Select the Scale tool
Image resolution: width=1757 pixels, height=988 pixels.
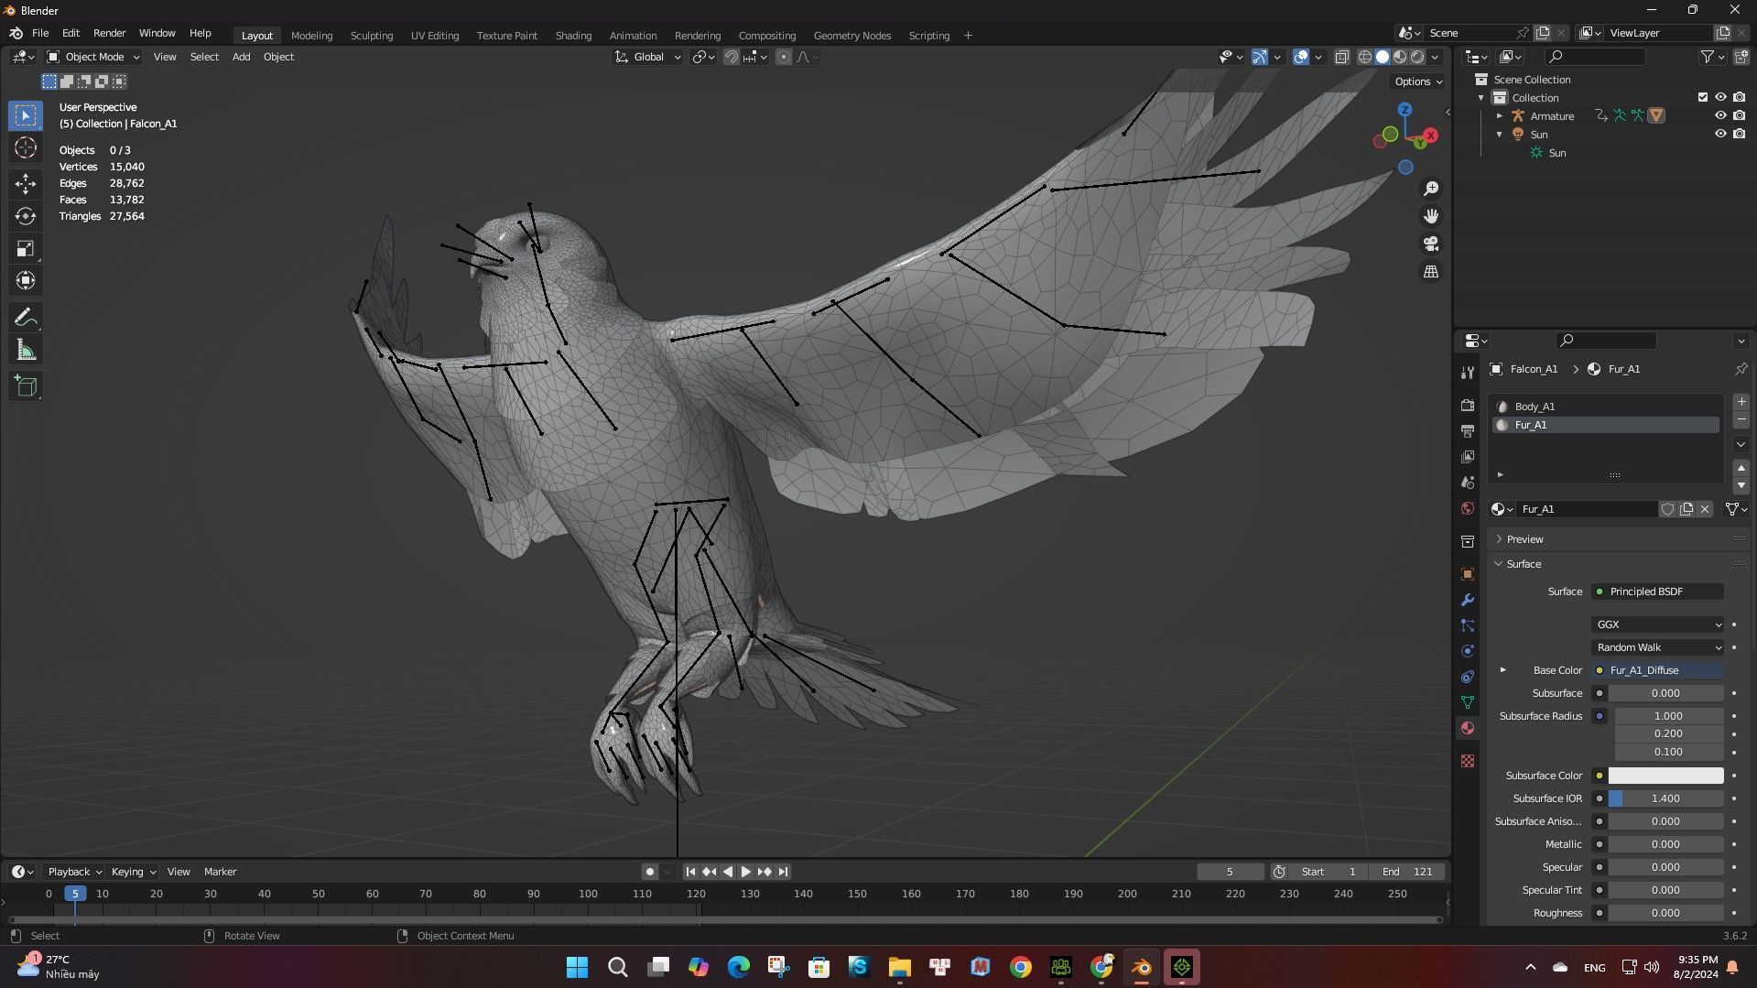pyautogui.click(x=26, y=248)
